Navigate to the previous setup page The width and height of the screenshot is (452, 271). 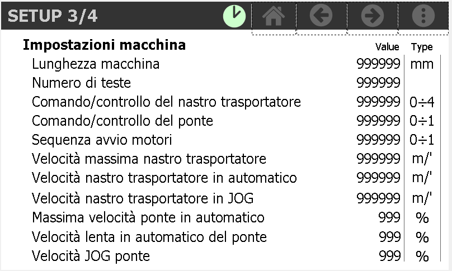coord(321,17)
